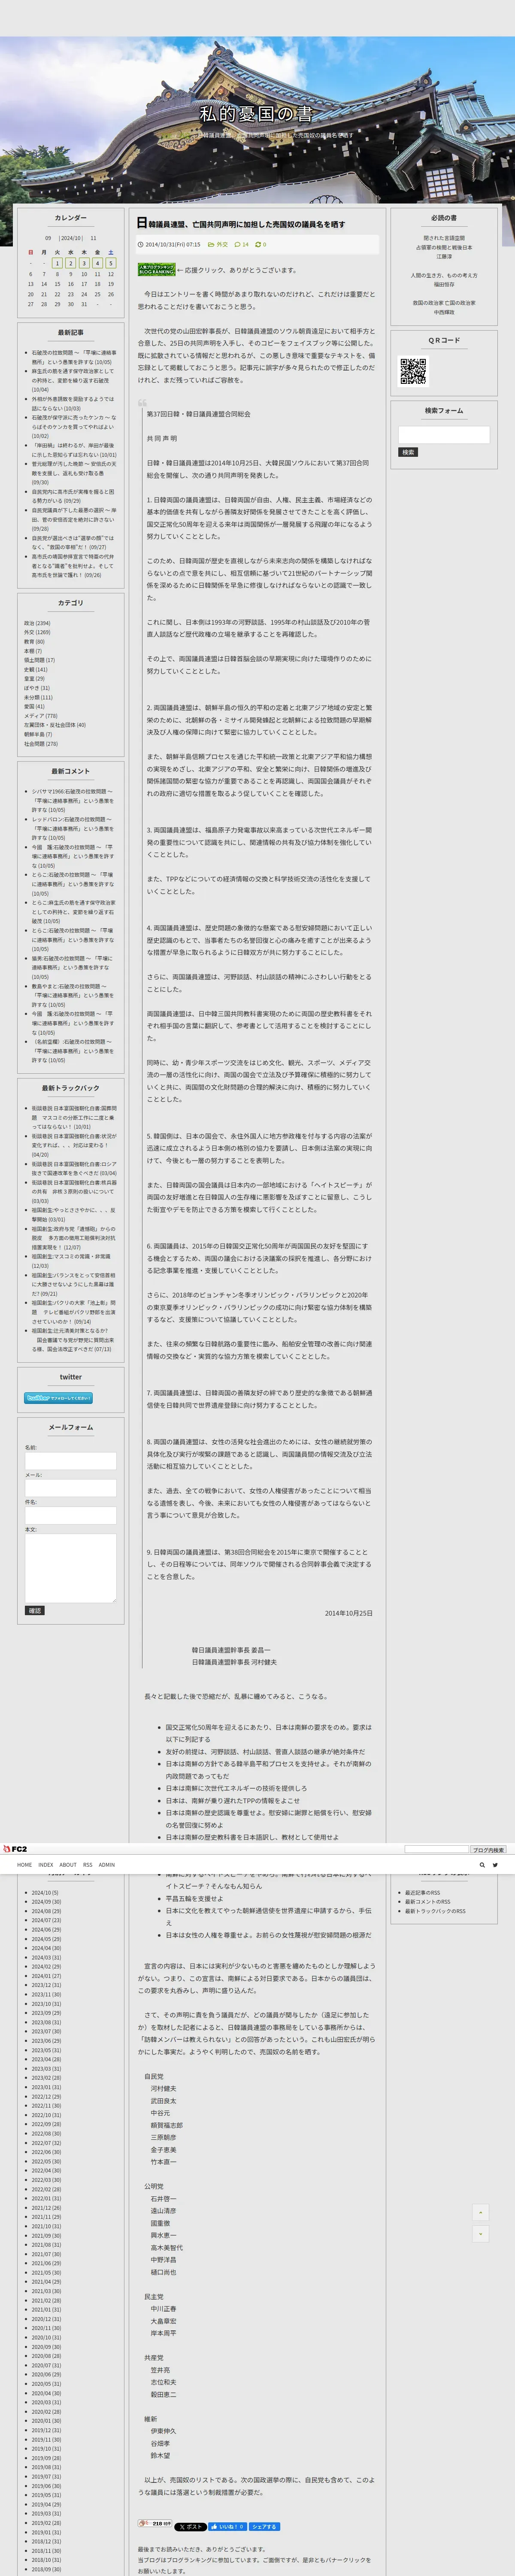Open INDEX in the navigation menu
515x2576 pixels.
point(45,1864)
